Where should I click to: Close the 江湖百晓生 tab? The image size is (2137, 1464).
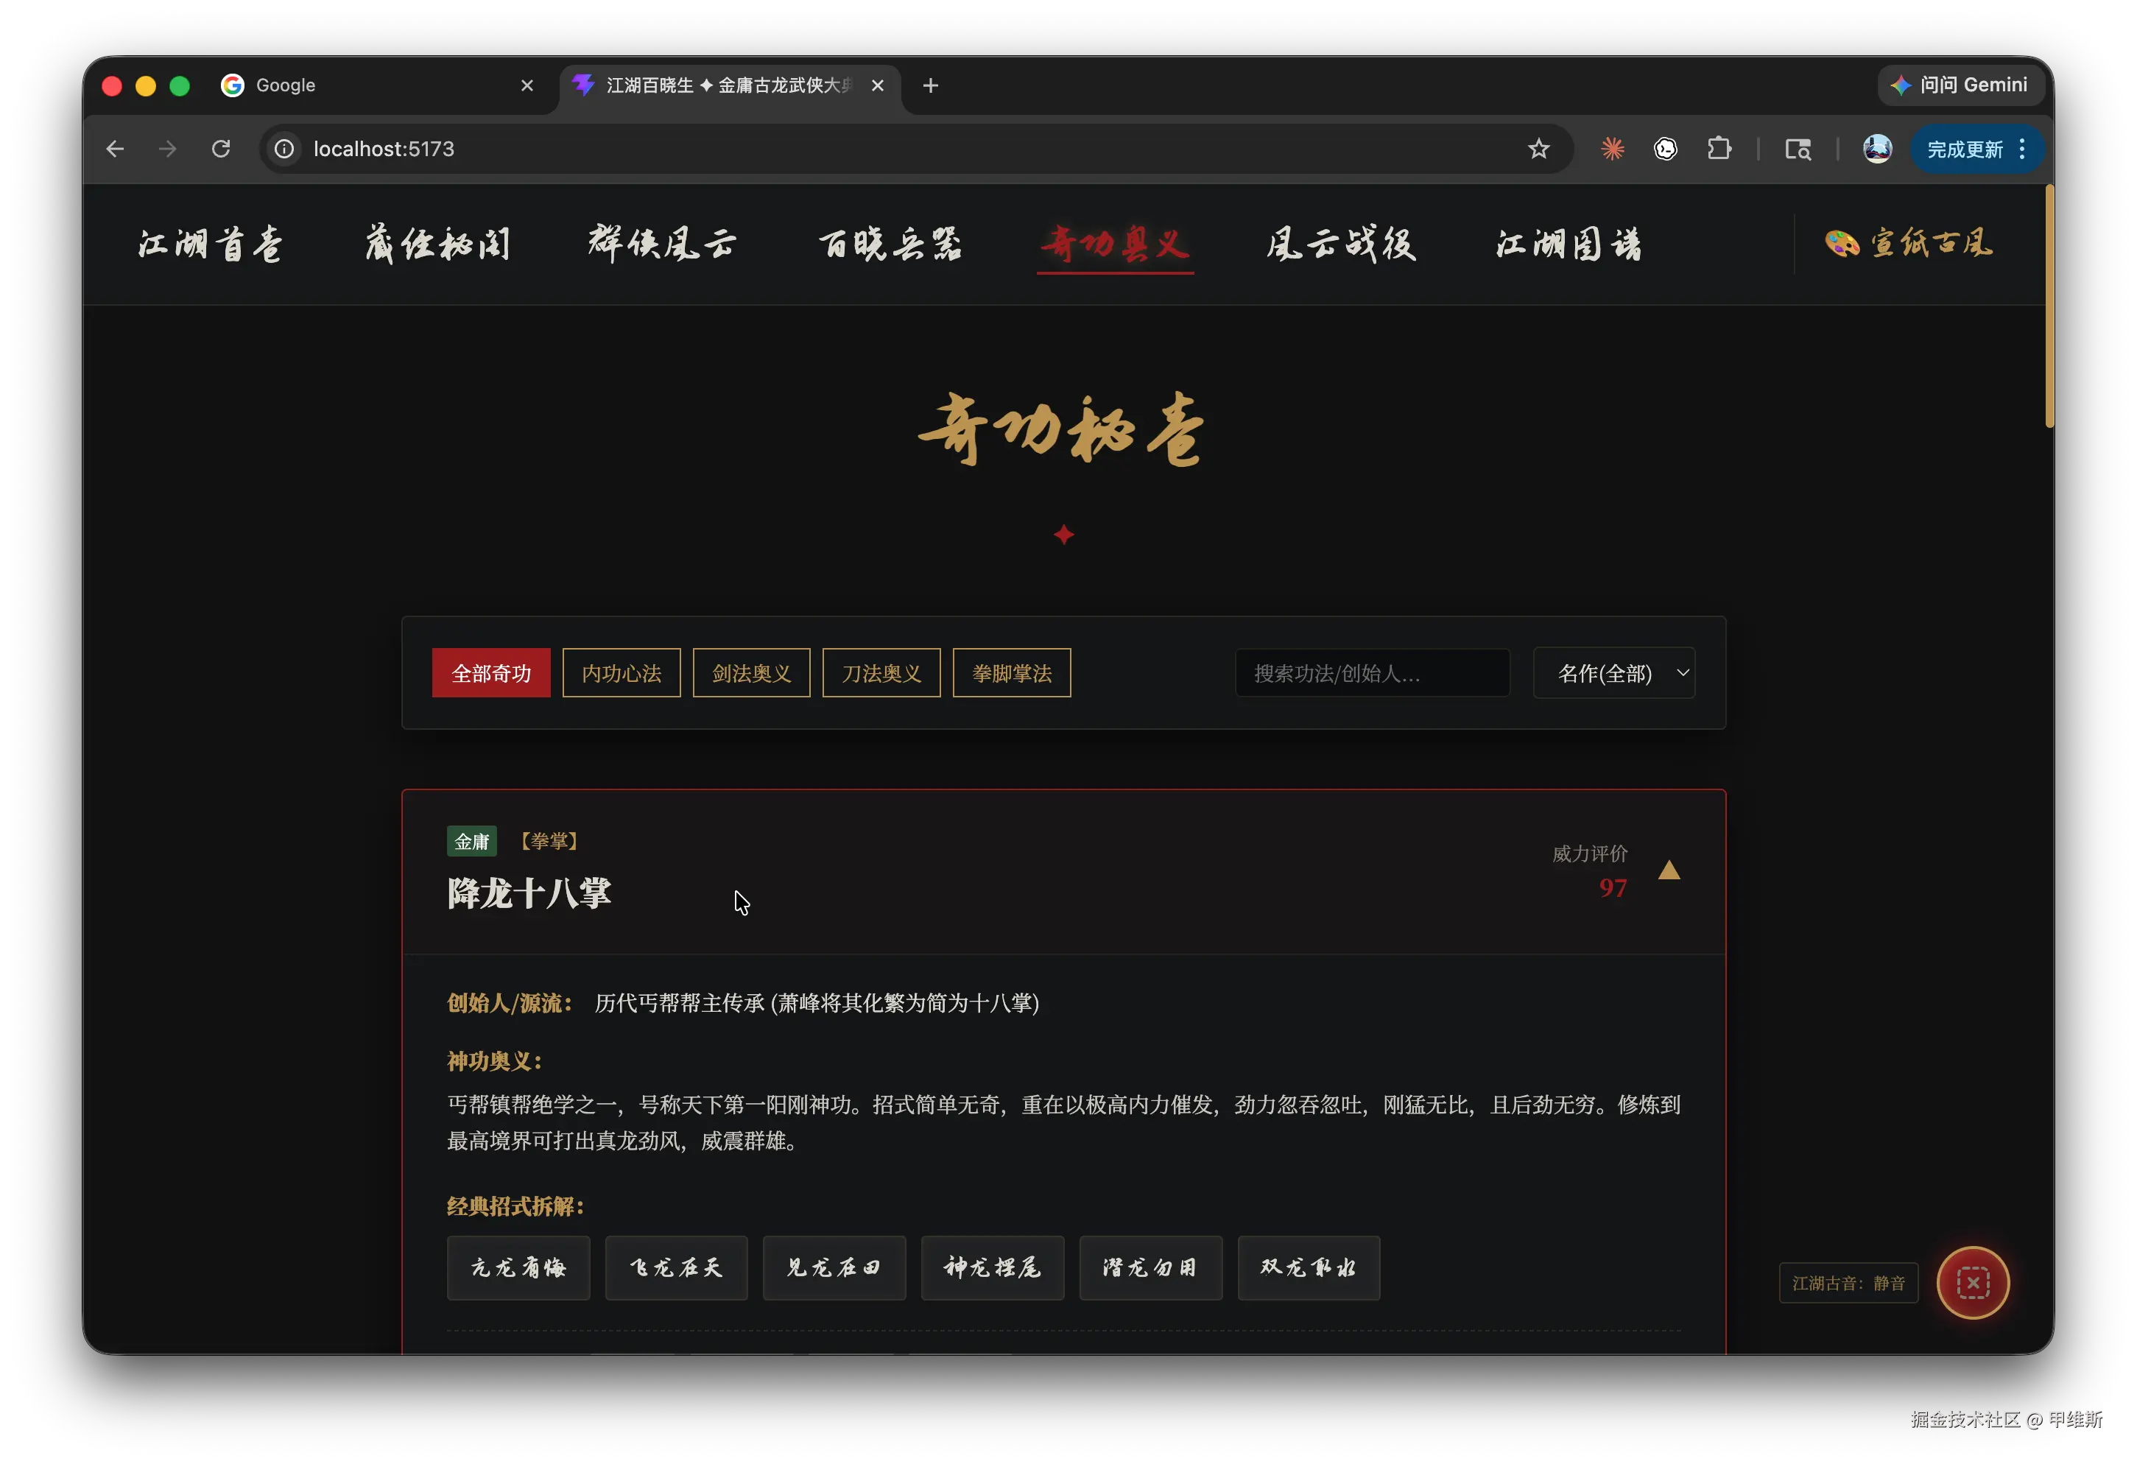point(879,85)
